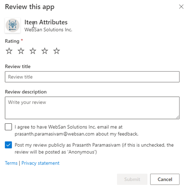Click the Item Attributes app name
This screenshot has height=189, width=189.
pyautogui.click(x=46, y=22)
